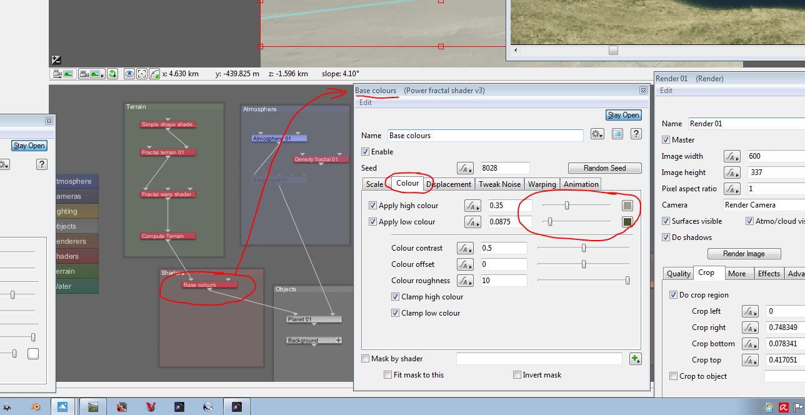Toggle the Master checkbox in Render 01

666,140
